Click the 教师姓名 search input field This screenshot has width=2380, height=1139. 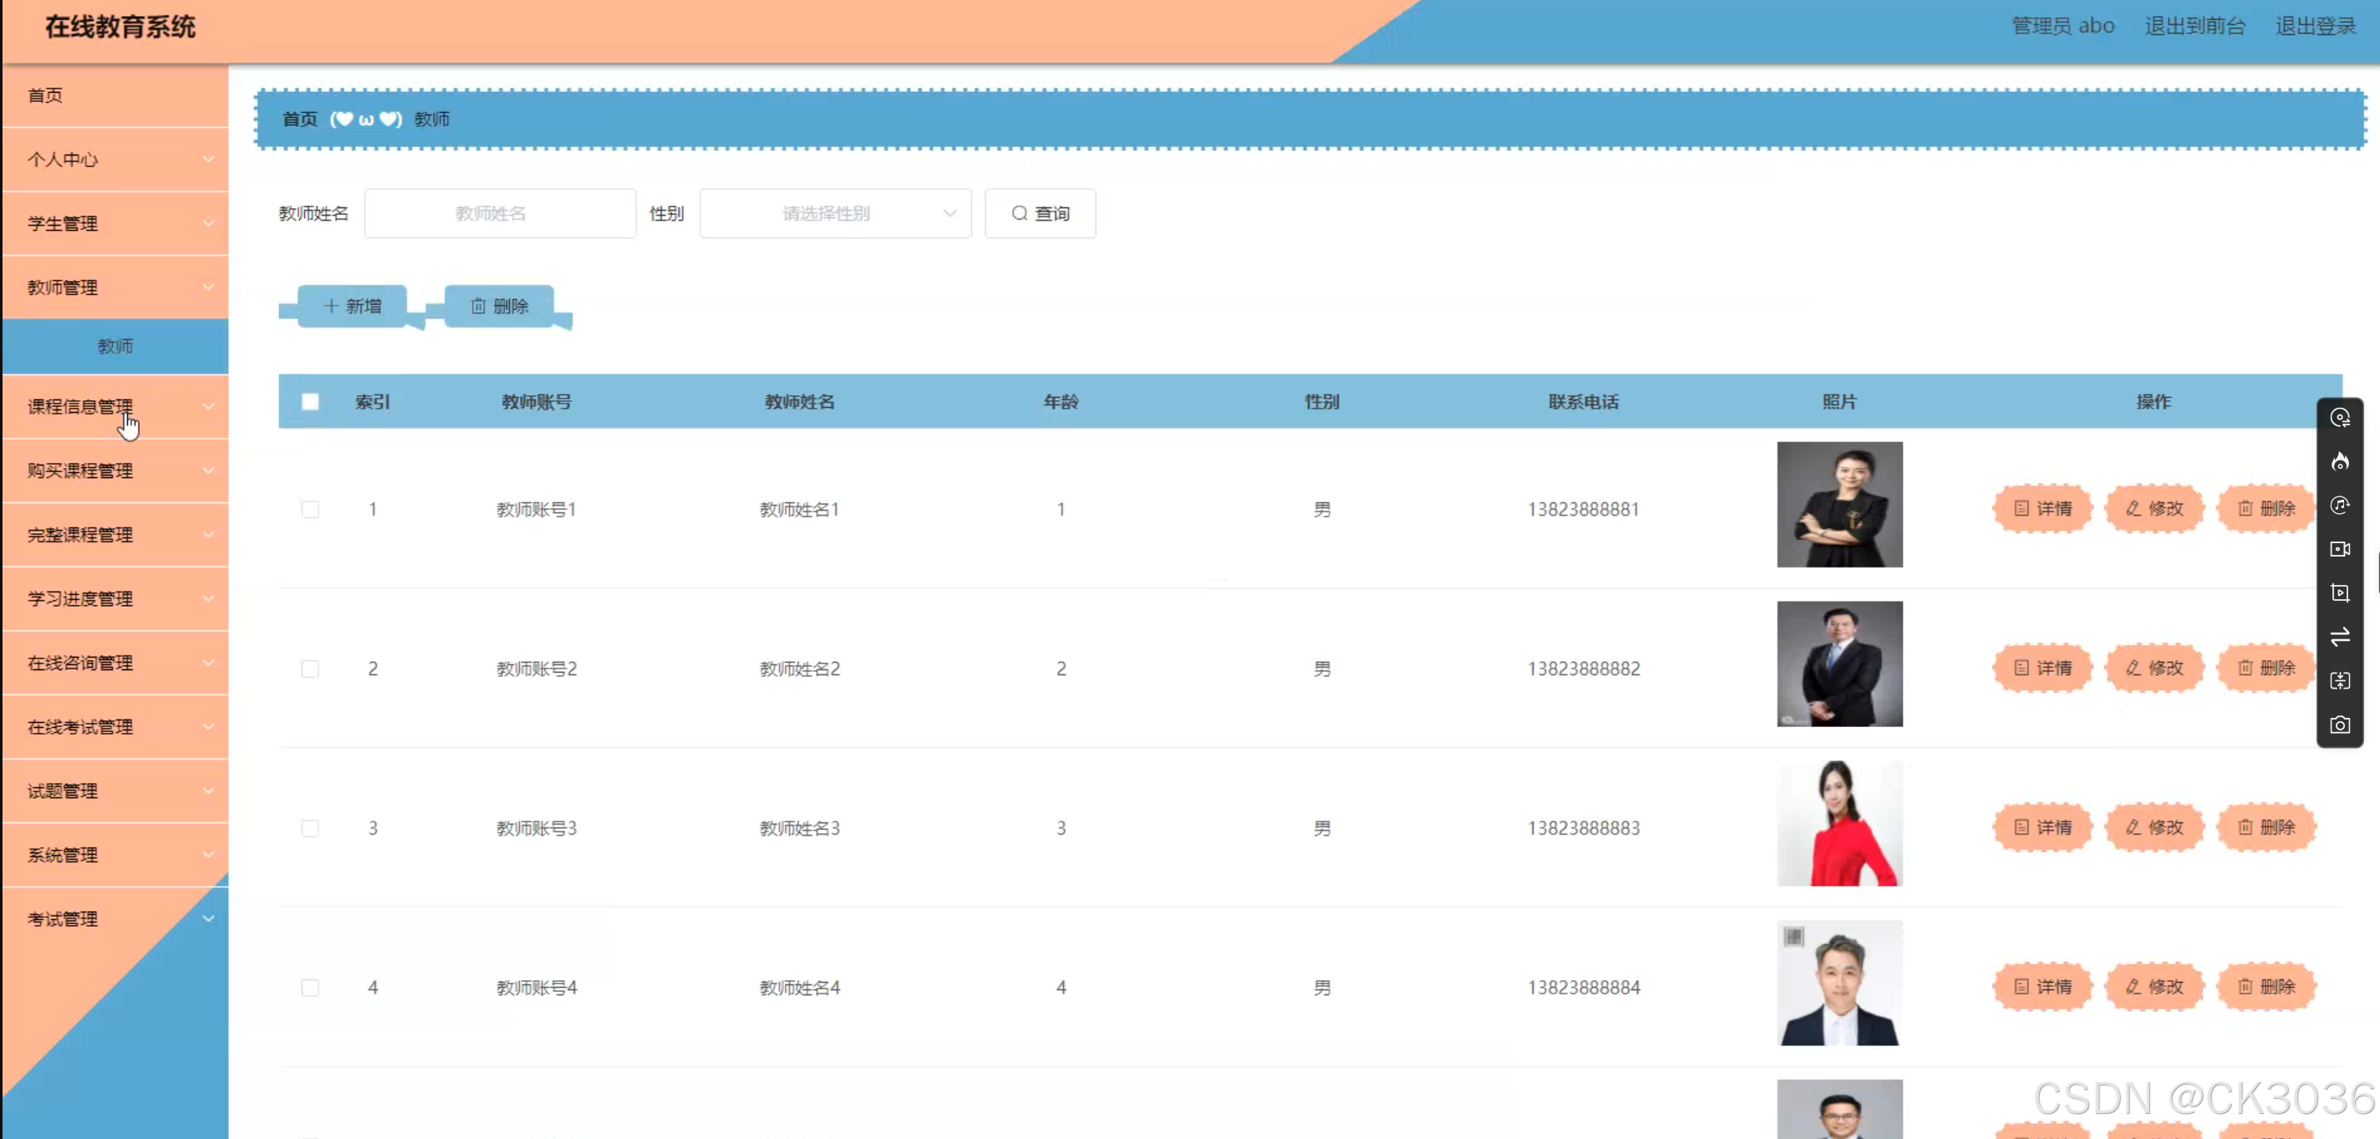pos(500,213)
